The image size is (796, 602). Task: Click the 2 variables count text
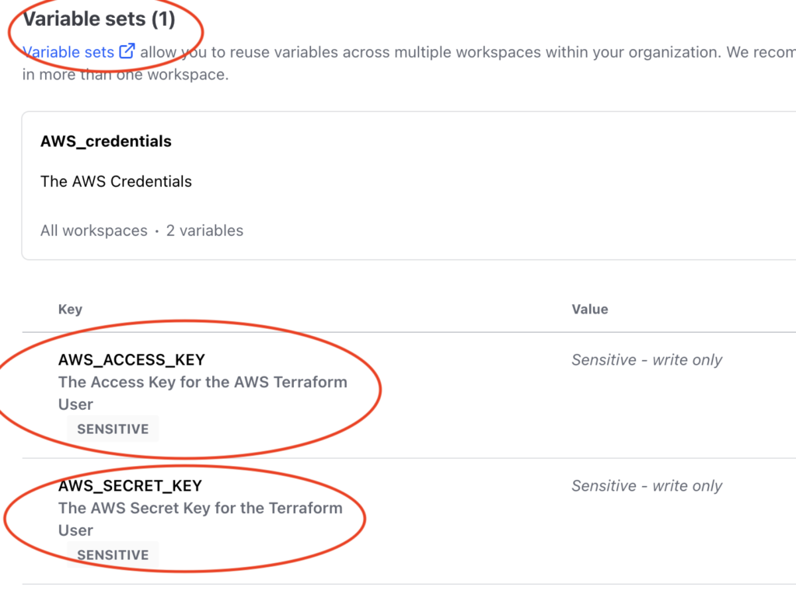[204, 231]
